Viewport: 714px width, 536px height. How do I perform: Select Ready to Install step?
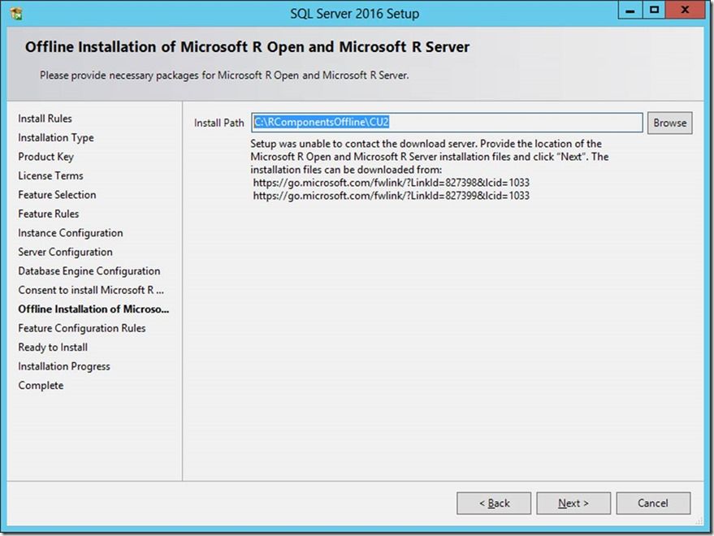53,347
